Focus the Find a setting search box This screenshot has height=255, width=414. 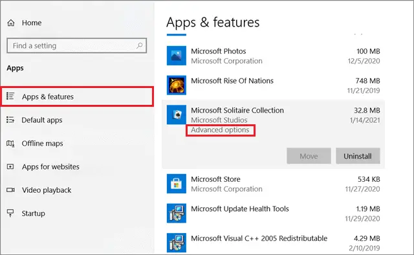pyautogui.click(x=76, y=46)
